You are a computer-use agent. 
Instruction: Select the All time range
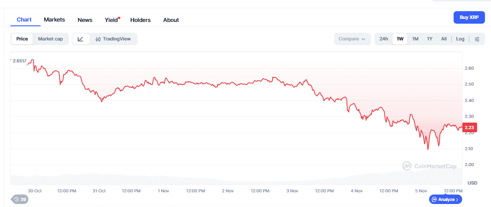[444, 39]
